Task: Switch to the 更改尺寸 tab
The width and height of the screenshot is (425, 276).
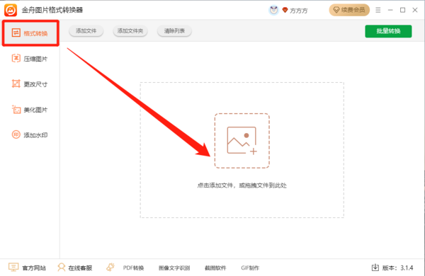Action: (30, 84)
